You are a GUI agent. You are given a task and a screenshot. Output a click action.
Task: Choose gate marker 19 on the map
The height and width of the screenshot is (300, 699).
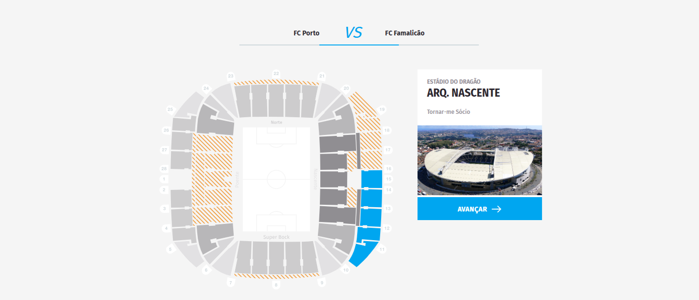(x=382, y=110)
